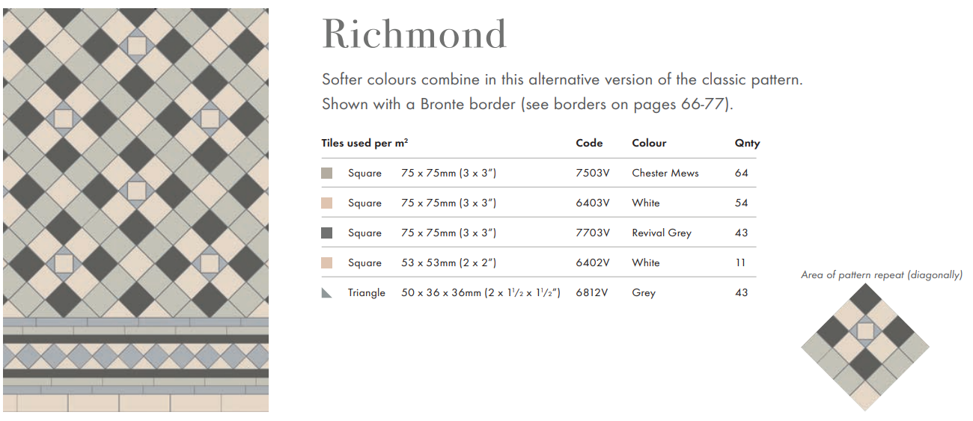
Task: Click the white swatch beside code 6403V
Action: pos(326,203)
